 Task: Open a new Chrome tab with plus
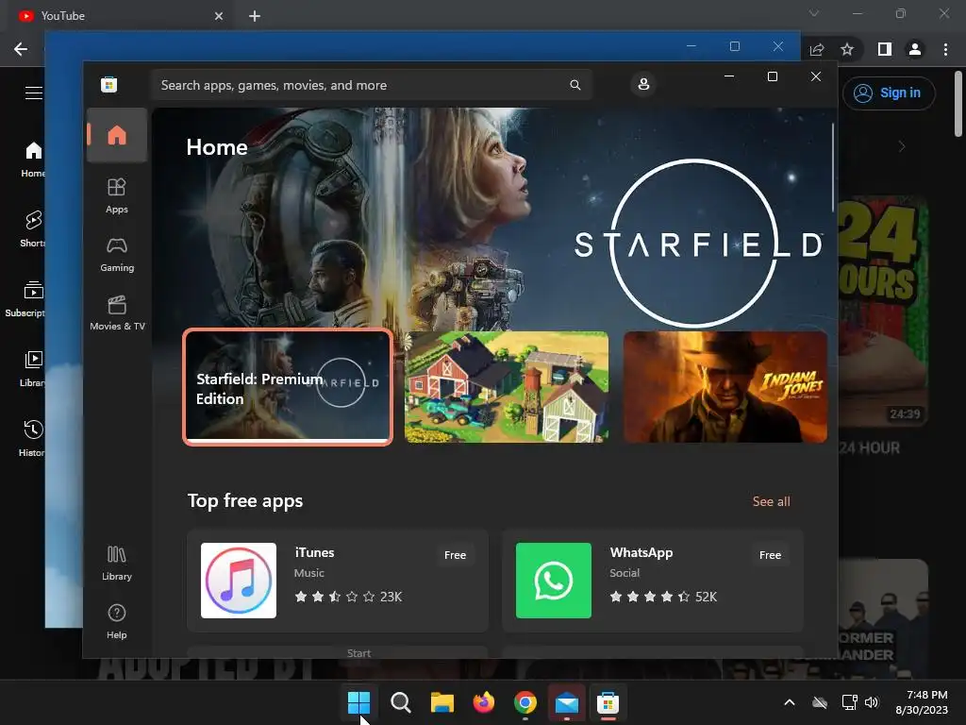click(x=255, y=16)
